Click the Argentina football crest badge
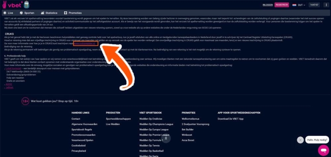331x157 pixels. point(26,5)
